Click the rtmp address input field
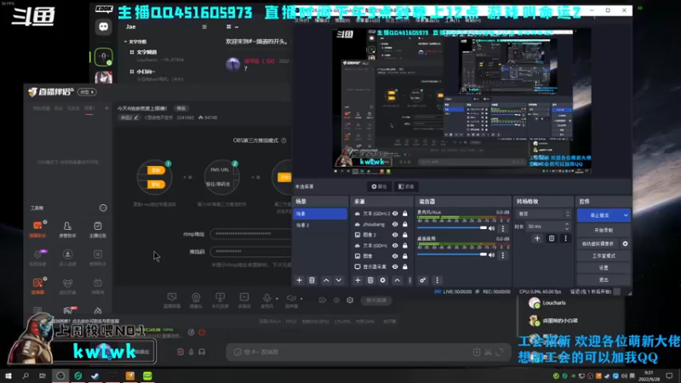Screen dimensions: 681x383 (250, 233)
